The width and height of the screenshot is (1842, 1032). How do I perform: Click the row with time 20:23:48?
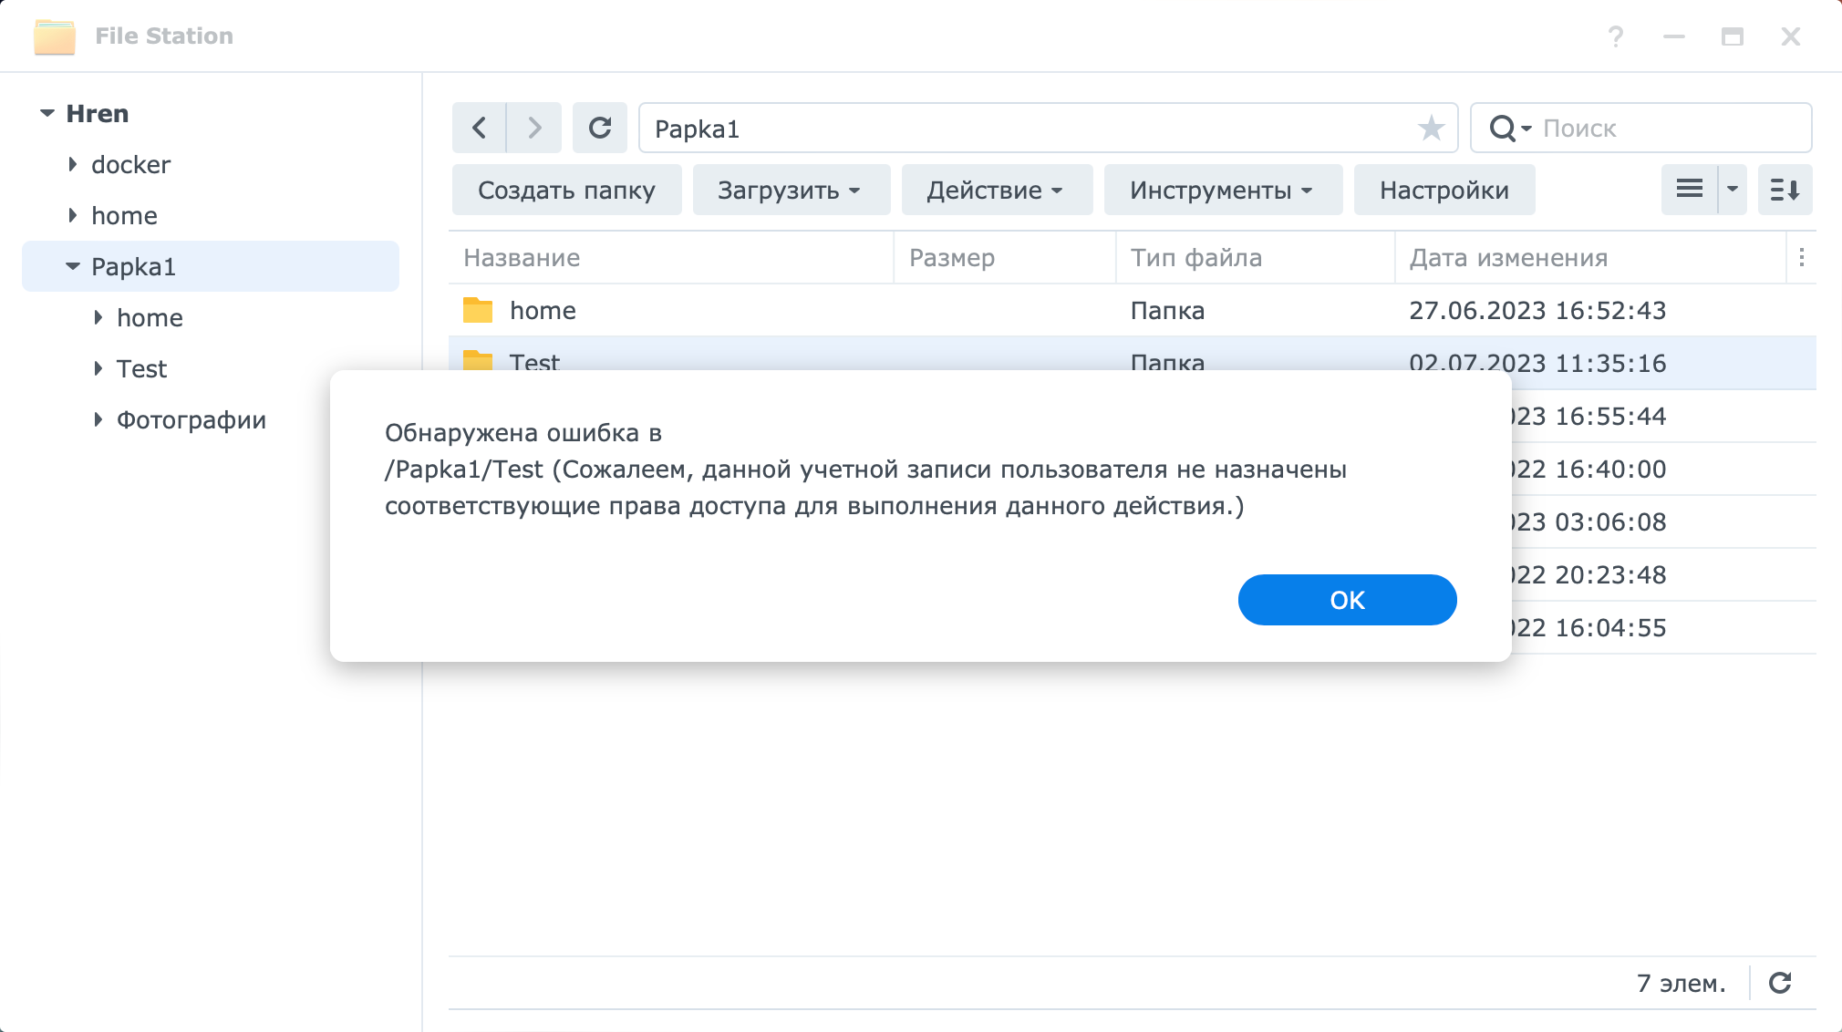(1663, 575)
